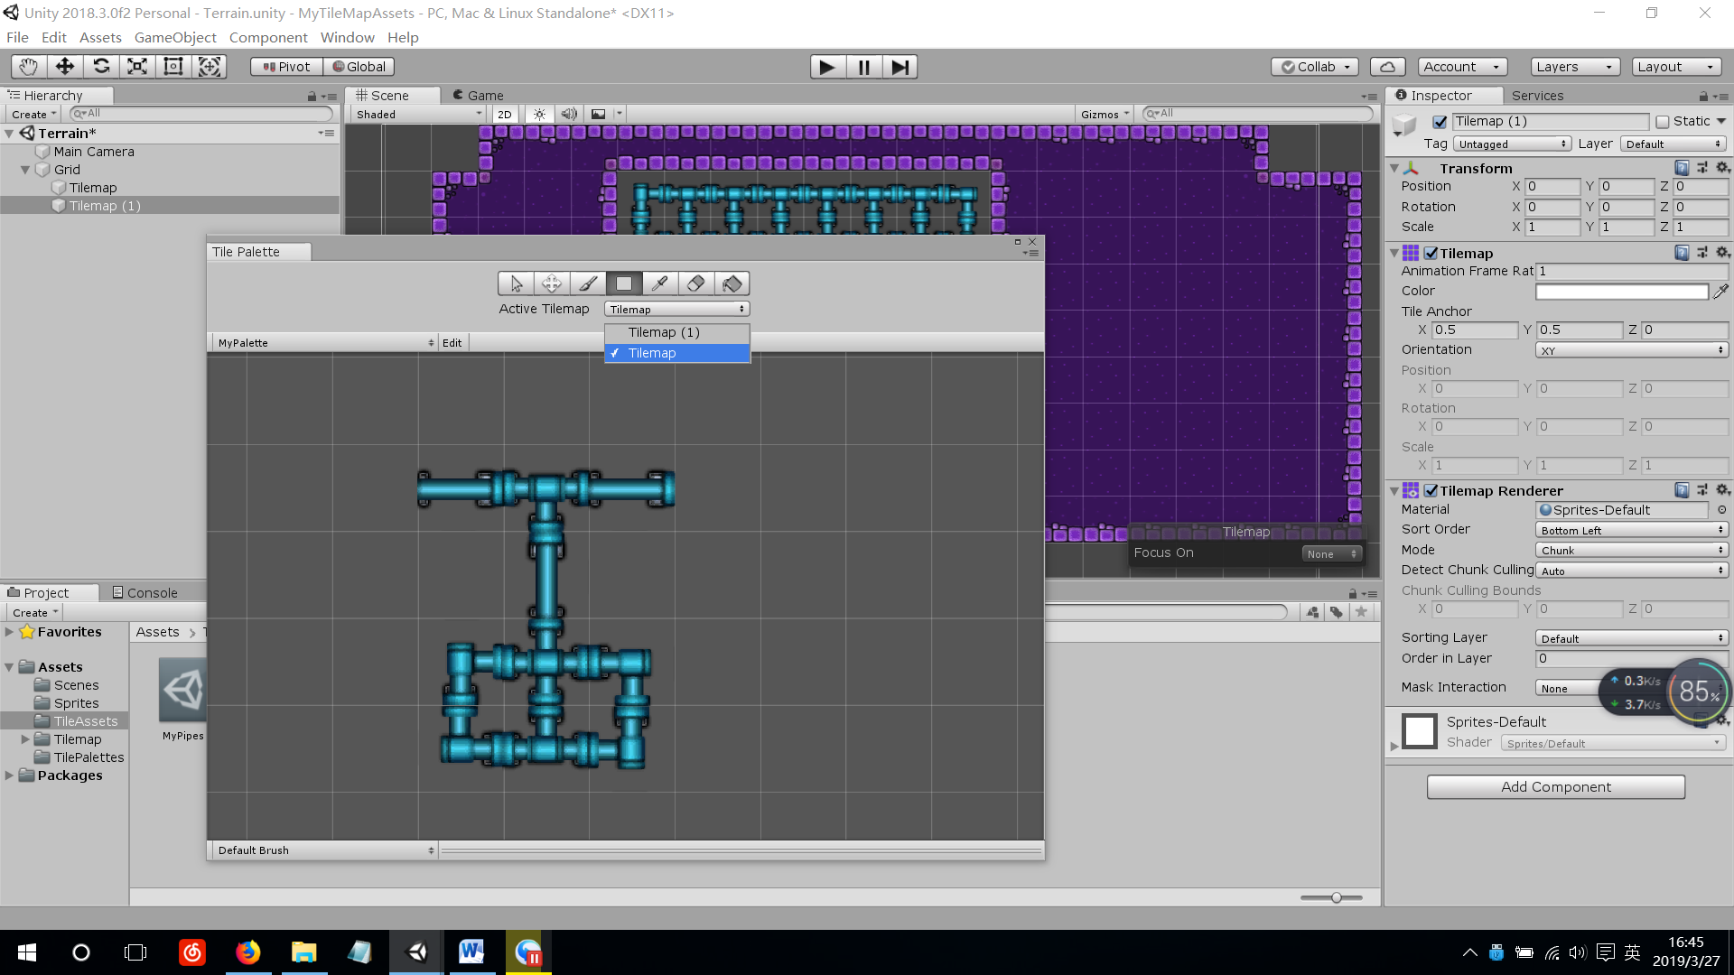The height and width of the screenshot is (975, 1734).
Task: Collapse the Grid object in Hierarchy
Action: [x=25, y=170]
